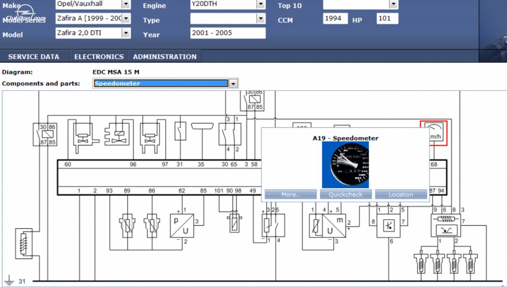This screenshot has width=507, height=287.
Task: Click the transistor module symbol with terminal 6
Action: click(388, 226)
